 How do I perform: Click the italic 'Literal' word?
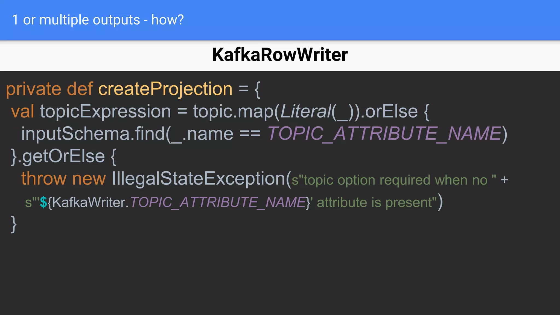[305, 112]
